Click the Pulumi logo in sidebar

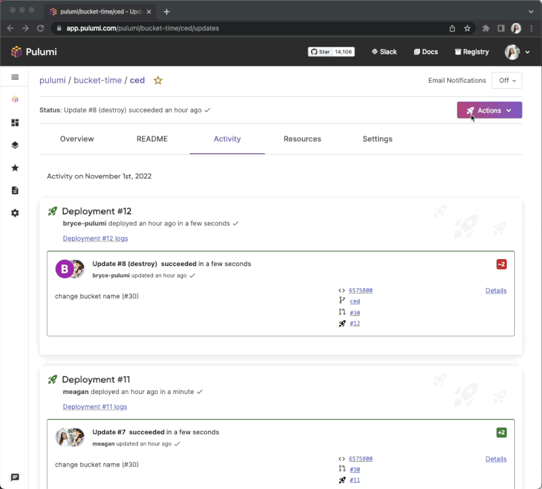pos(15,99)
